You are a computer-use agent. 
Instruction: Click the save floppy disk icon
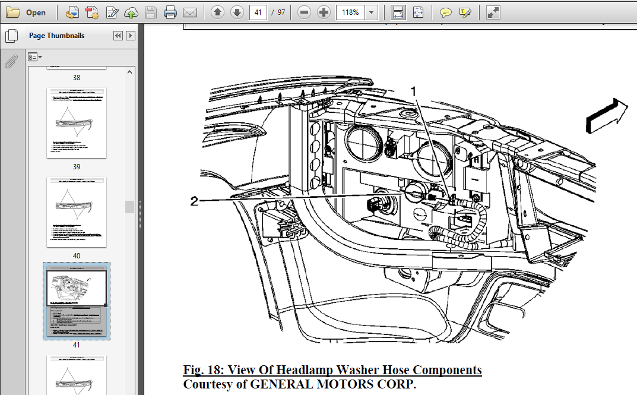(x=151, y=12)
